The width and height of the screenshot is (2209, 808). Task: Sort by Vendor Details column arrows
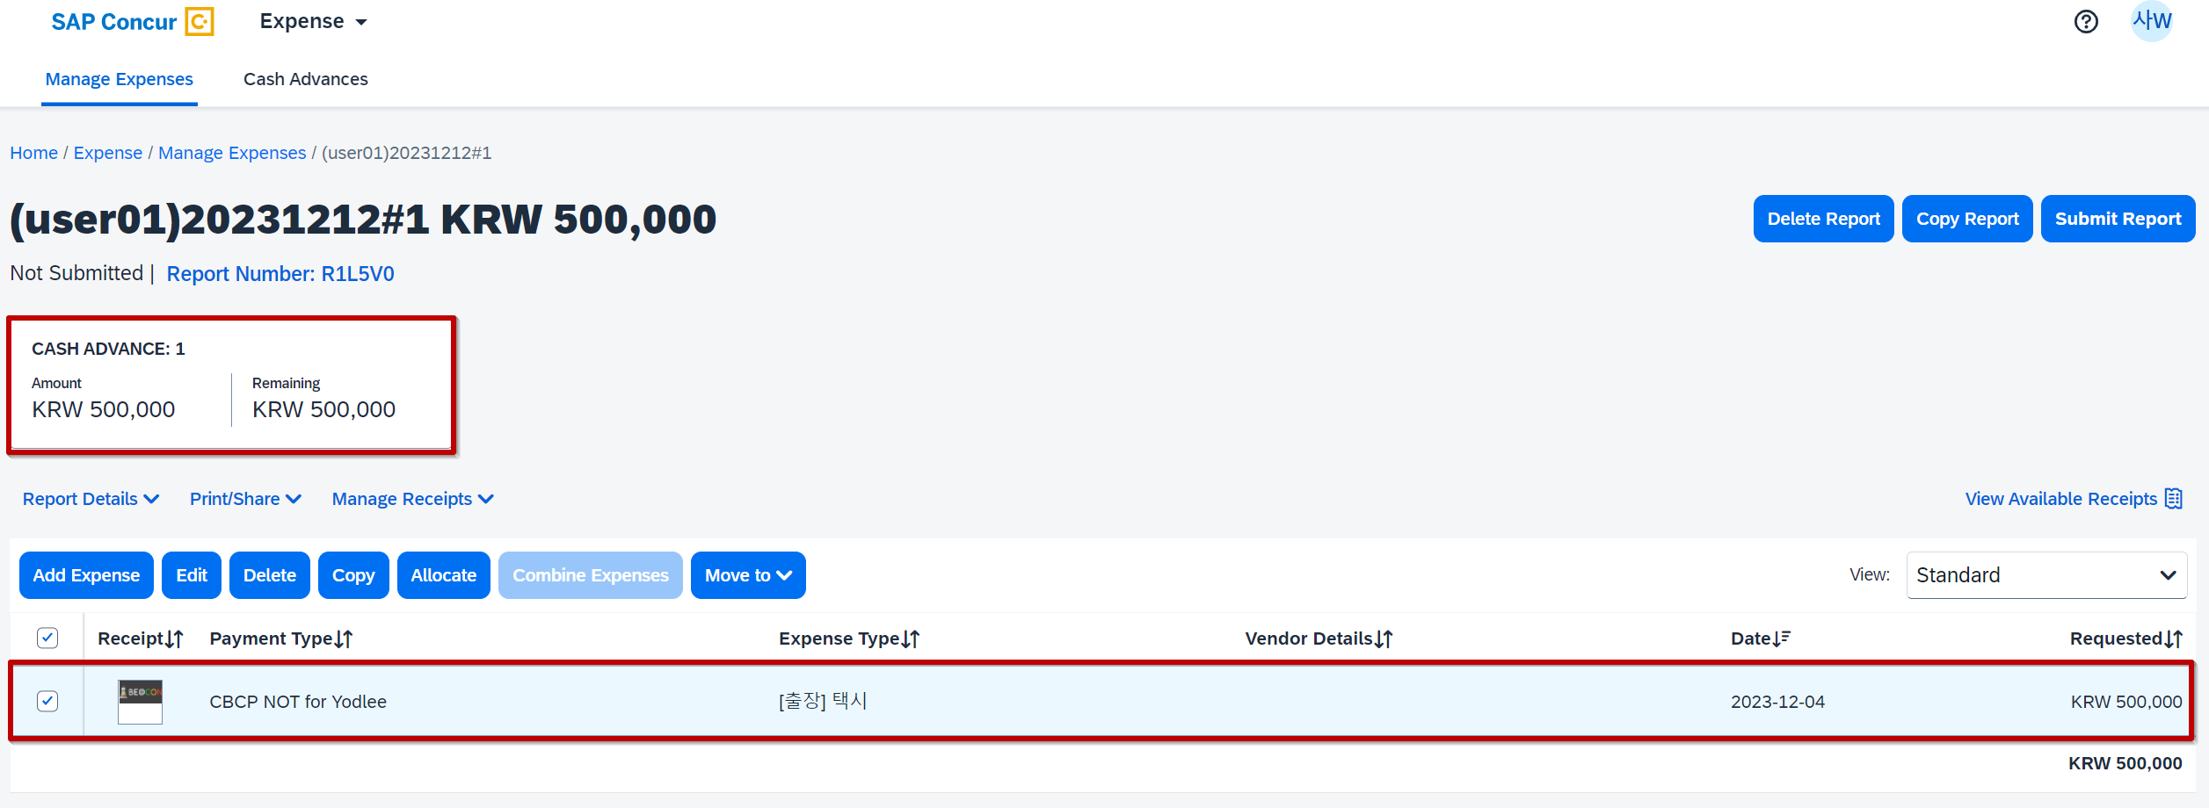(1384, 639)
